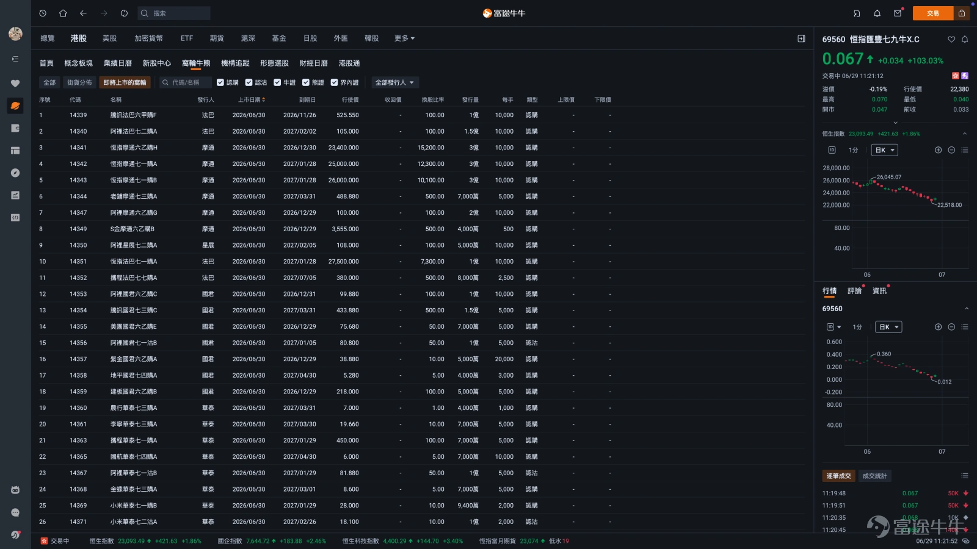Viewport: 977px width, 549px height.
Task: Collapse side panel using the layout icon
Action: coord(801,38)
